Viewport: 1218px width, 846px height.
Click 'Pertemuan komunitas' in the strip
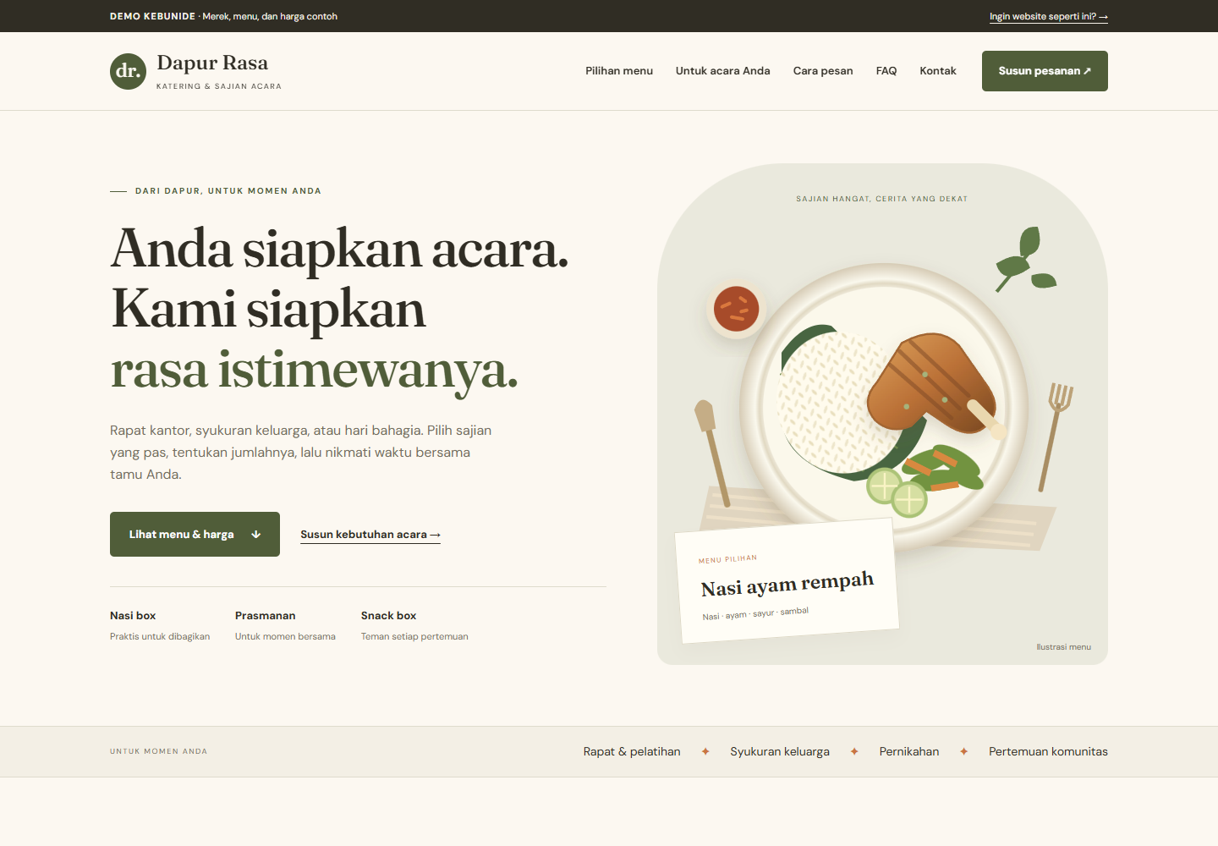point(1048,751)
